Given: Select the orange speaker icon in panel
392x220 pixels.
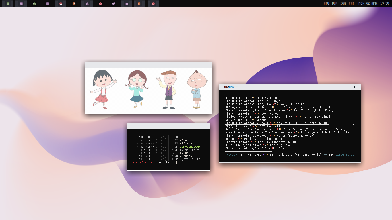Looking at the screenshot, I should pos(139,4).
